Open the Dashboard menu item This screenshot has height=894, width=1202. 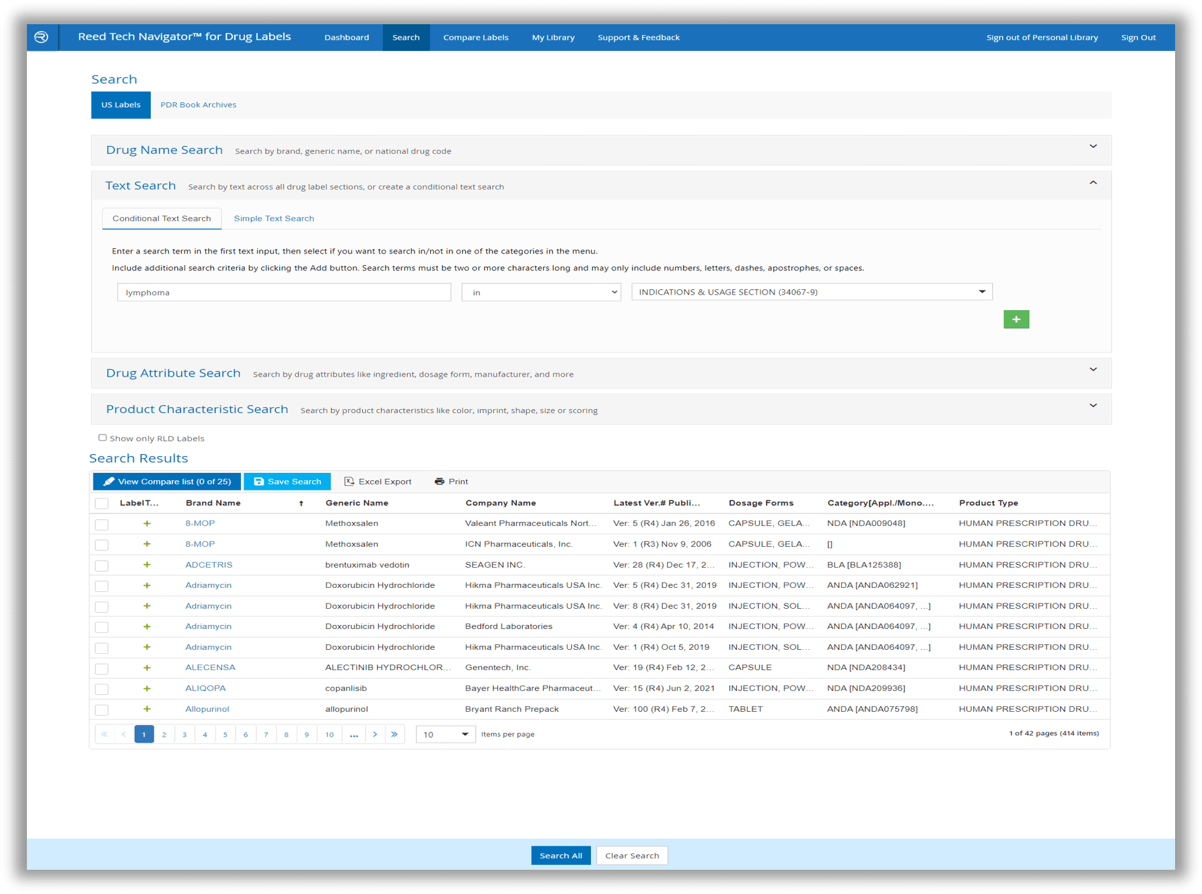[x=347, y=37]
